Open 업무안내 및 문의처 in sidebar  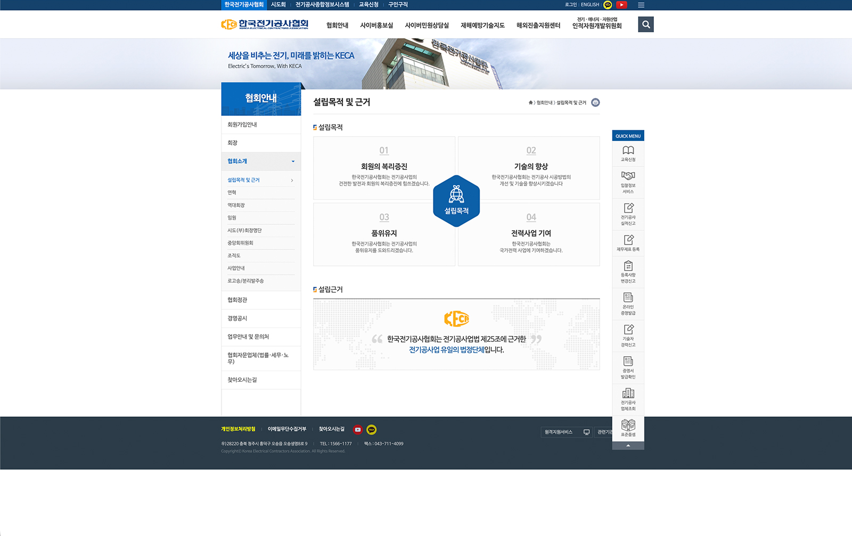(261, 337)
